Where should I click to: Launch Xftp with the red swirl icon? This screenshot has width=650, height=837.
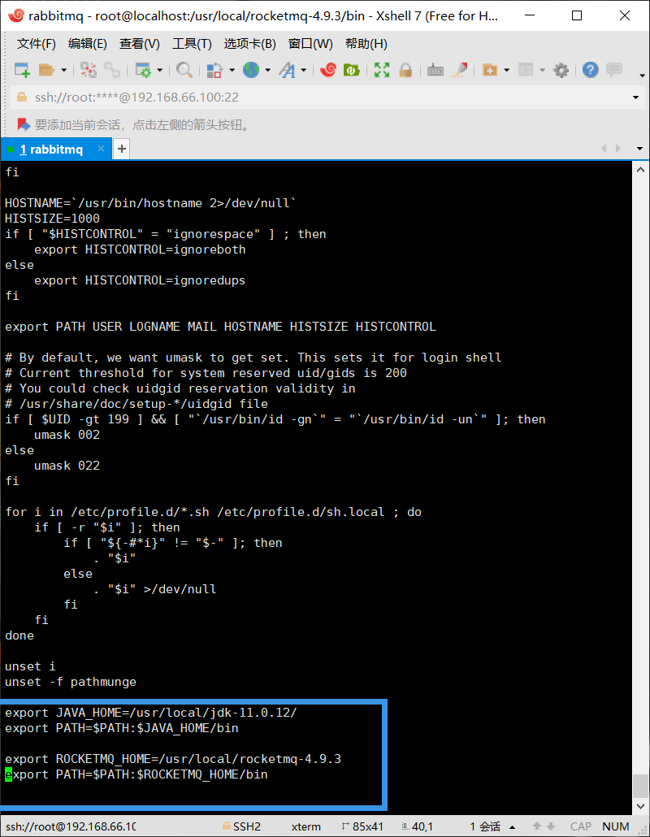[327, 70]
